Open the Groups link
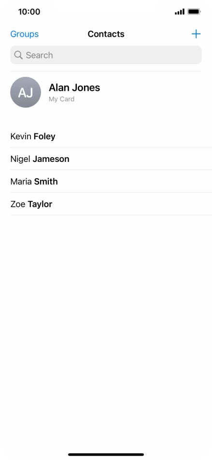The height and width of the screenshot is (460, 212). [24, 34]
